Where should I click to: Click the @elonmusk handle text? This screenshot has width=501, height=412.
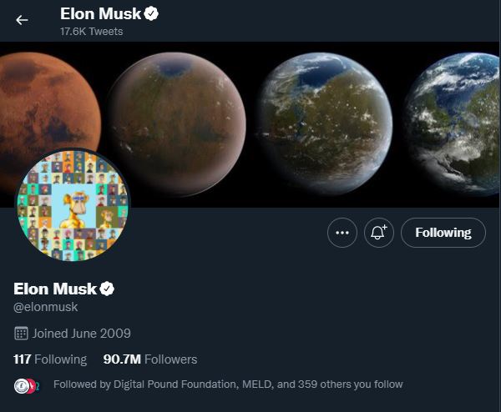46,307
